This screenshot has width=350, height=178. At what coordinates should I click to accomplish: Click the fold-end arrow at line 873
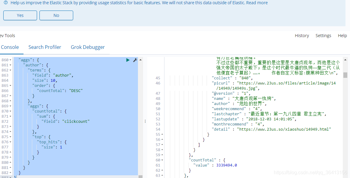[x=11, y=127]
